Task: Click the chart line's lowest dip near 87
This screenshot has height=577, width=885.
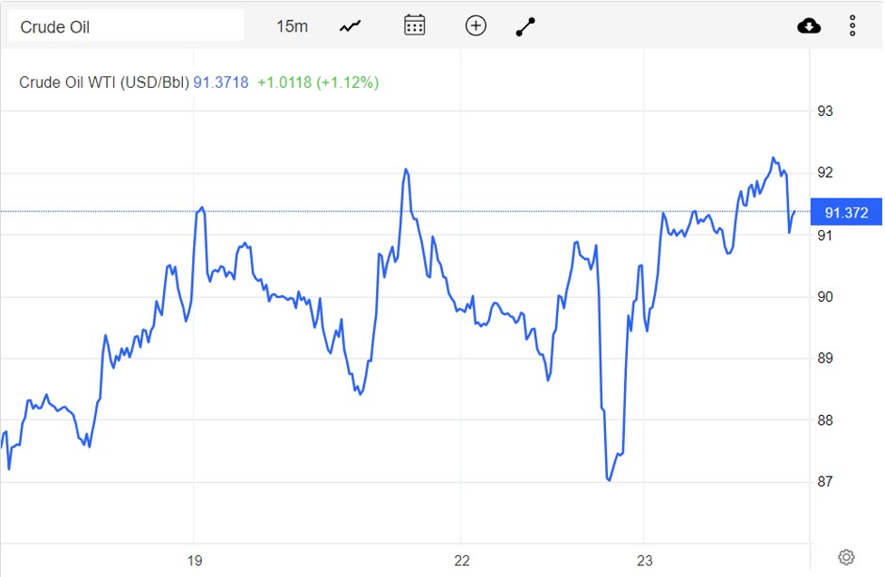Action: pos(609,479)
